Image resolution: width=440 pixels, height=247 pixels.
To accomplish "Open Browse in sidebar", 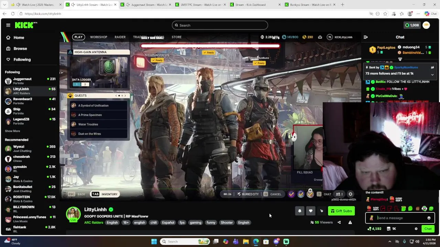I will point(20,49).
